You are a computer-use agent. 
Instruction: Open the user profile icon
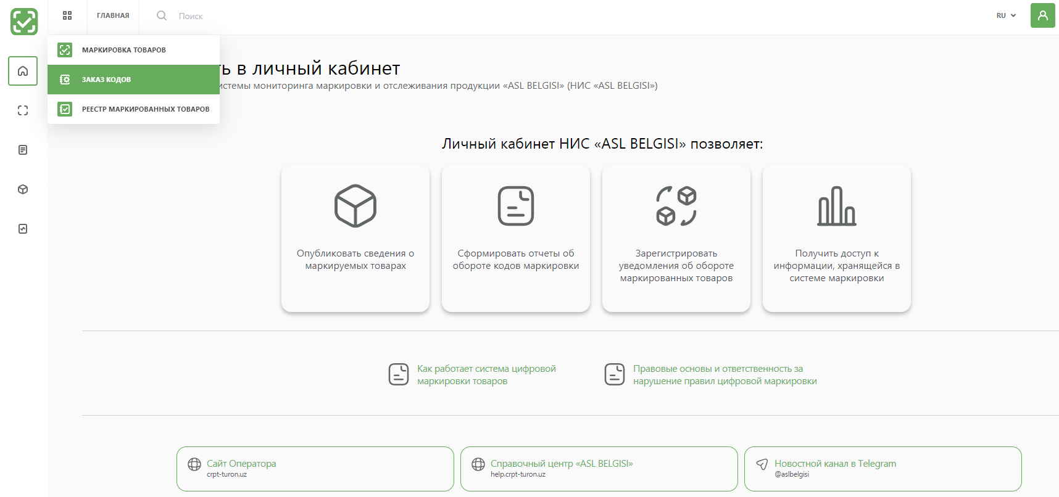click(x=1042, y=15)
